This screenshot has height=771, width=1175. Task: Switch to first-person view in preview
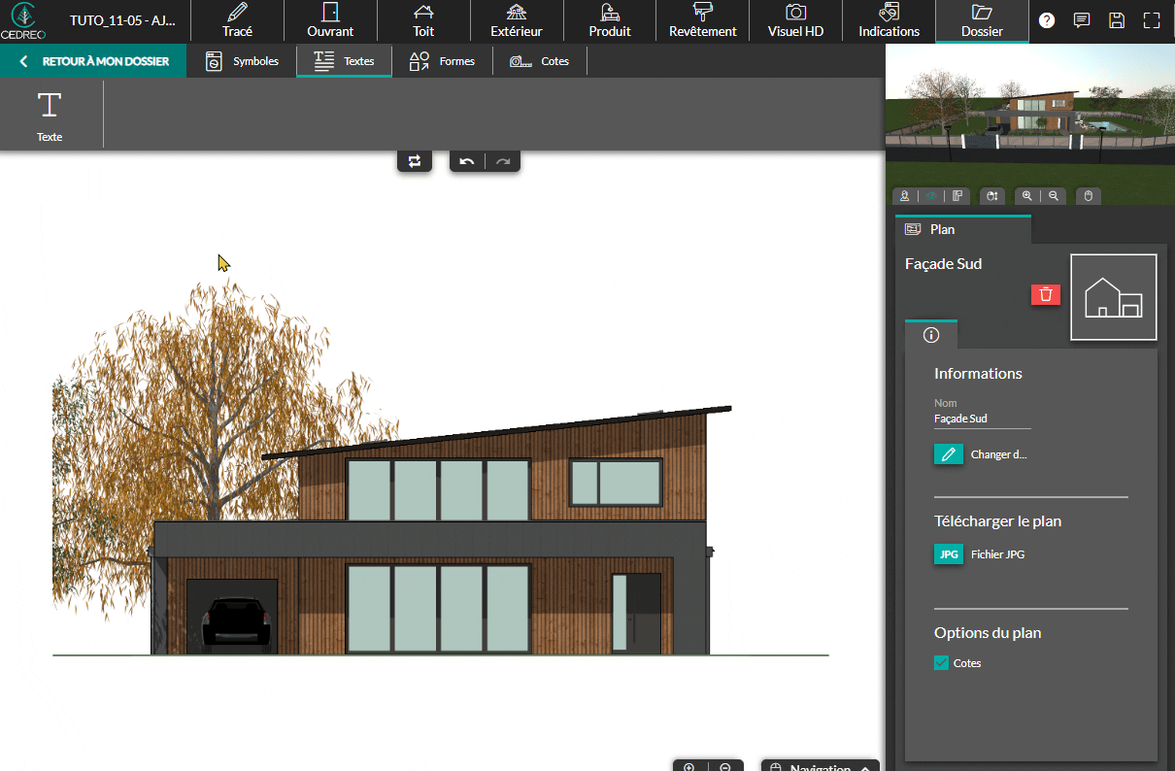click(904, 196)
